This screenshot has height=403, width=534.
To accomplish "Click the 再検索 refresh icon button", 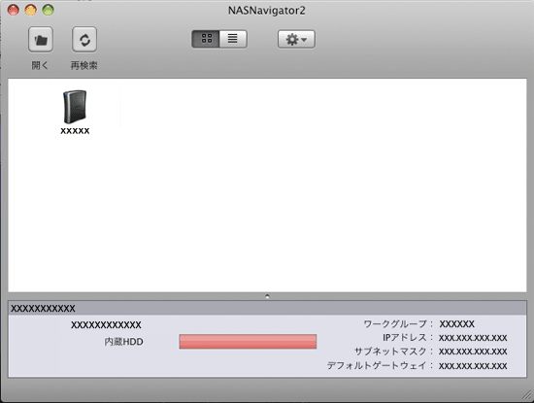I will click(x=84, y=40).
